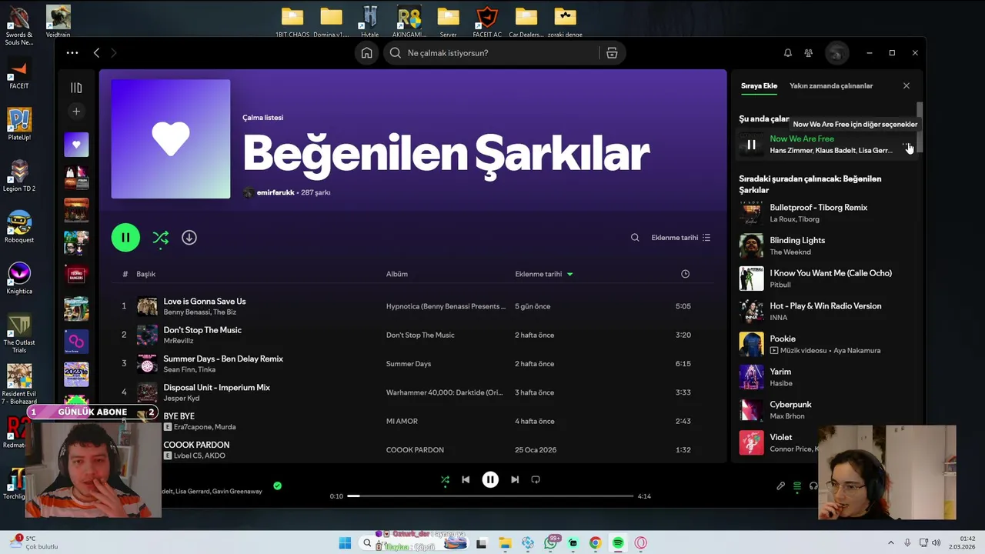The height and width of the screenshot is (554, 985).
Task: Click Blinding Lights album thumbnail
Action: click(x=752, y=246)
